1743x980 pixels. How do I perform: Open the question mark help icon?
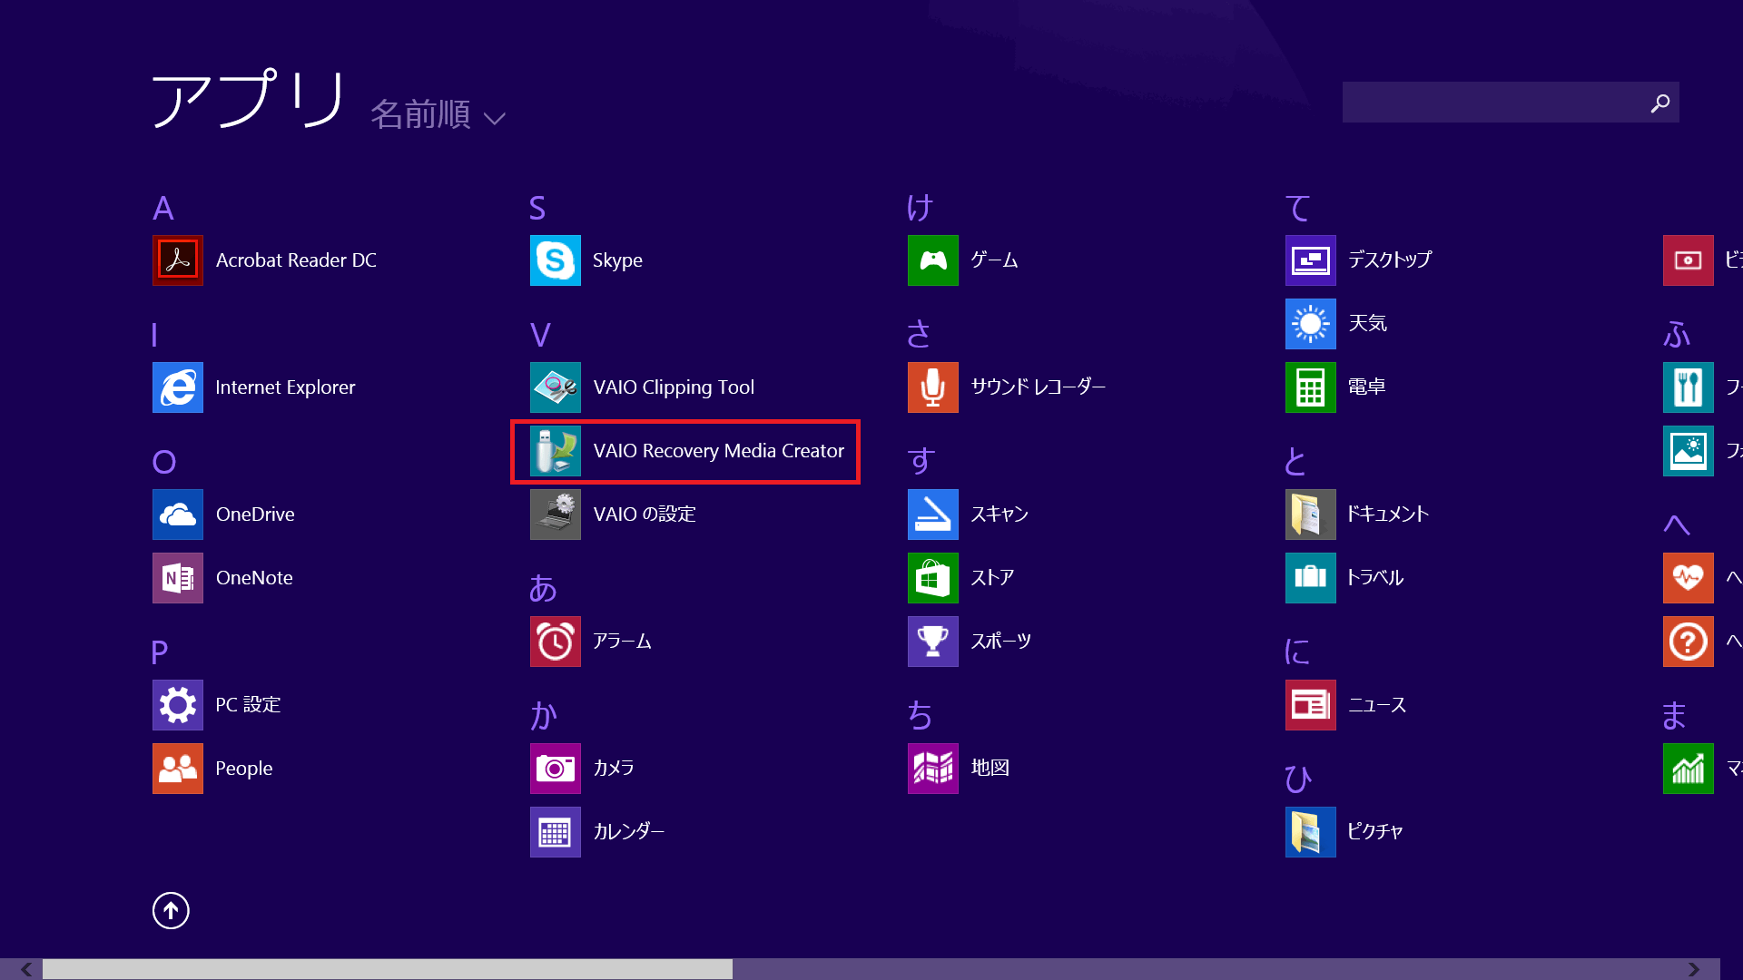click(1689, 642)
